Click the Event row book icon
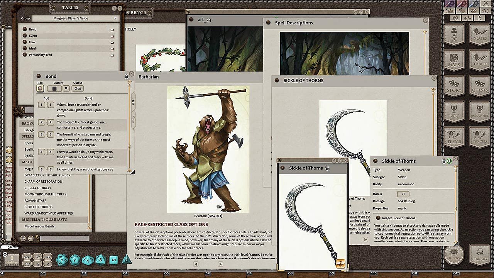Screen dimensions: 494x278 tap(112, 36)
